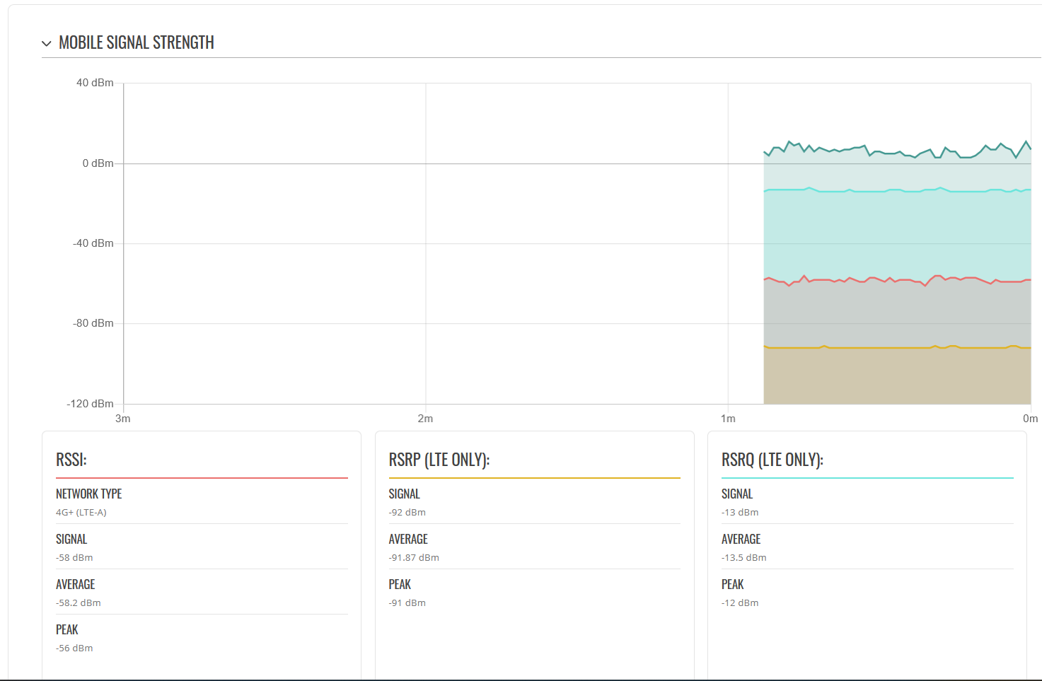Click the RSSI peak value -56 dBm

[74, 648]
